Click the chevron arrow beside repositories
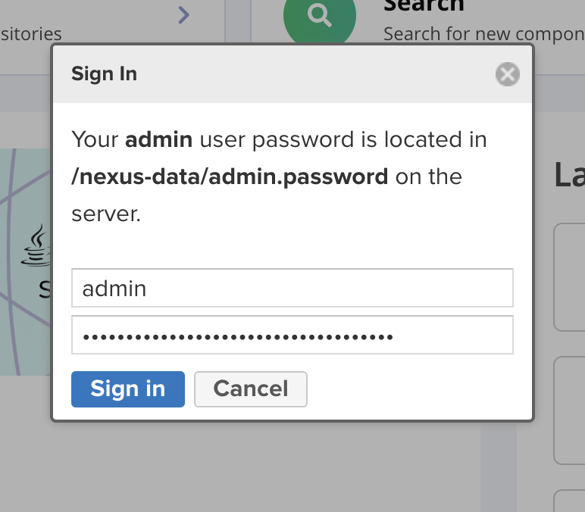 click(183, 15)
